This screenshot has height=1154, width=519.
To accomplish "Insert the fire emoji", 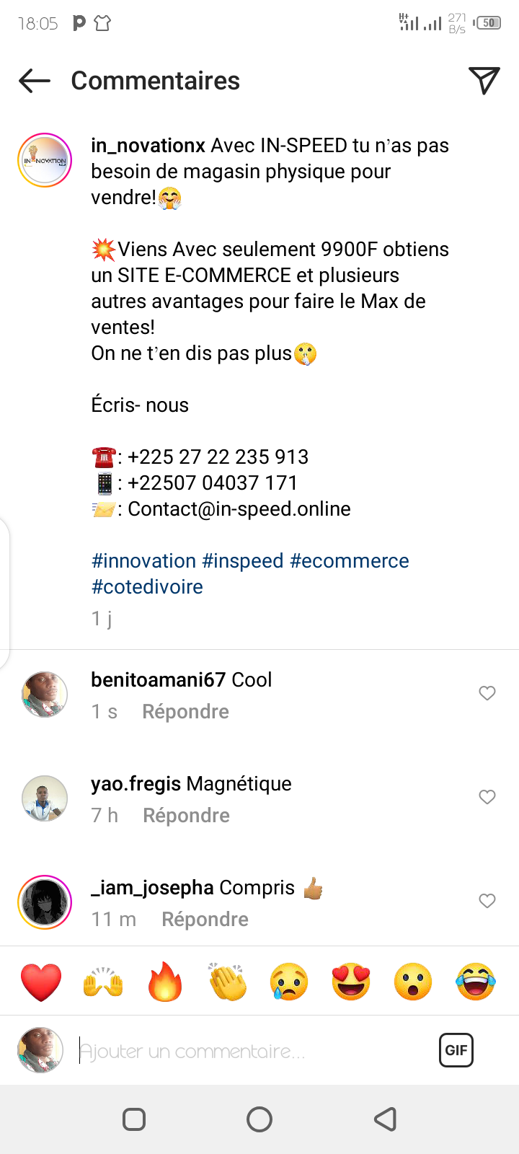I will point(165,982).
